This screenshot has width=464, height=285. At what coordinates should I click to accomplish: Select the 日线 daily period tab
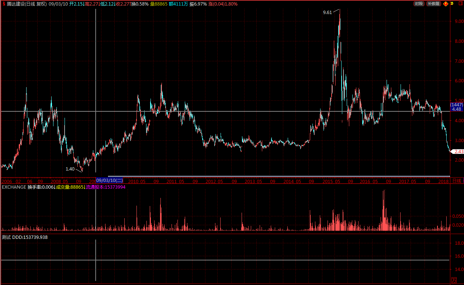click(457, 181)
